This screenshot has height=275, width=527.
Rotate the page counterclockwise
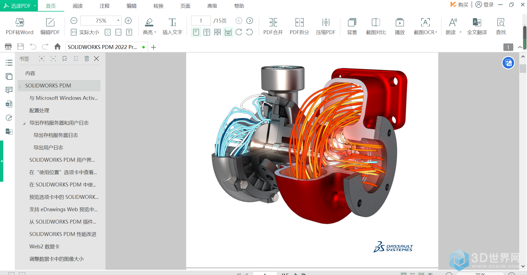pos(249,32)
